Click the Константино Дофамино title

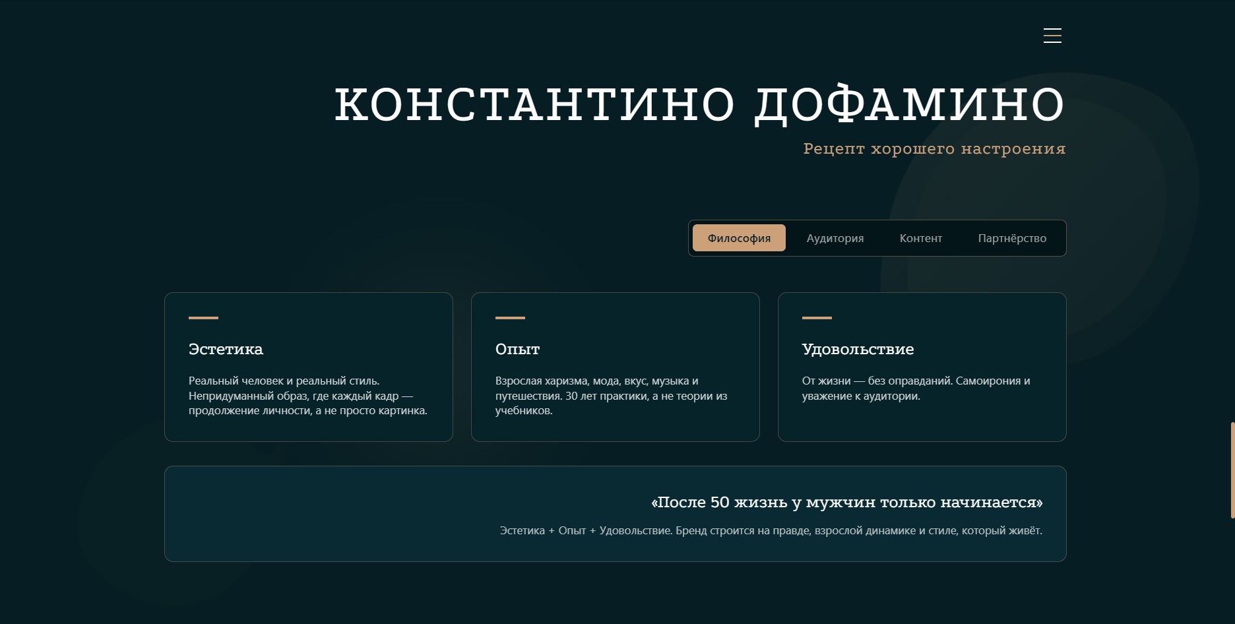tap(699, 104)
